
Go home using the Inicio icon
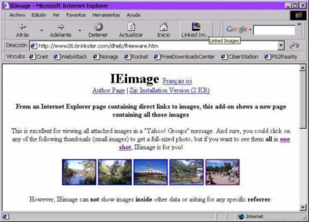(x=163, y=27)
